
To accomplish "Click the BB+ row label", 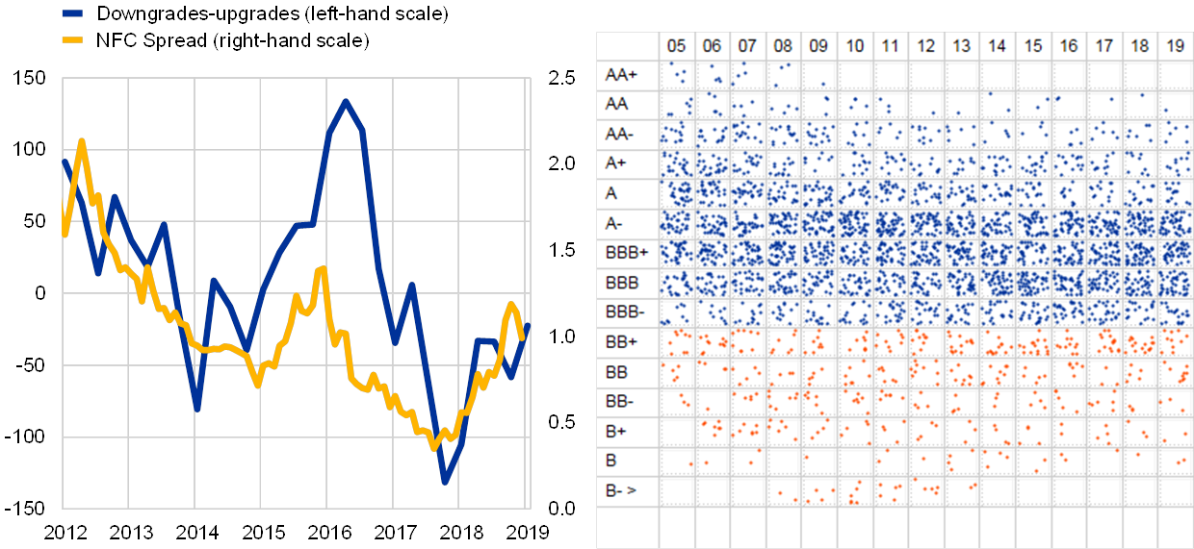I will point(622,341).
